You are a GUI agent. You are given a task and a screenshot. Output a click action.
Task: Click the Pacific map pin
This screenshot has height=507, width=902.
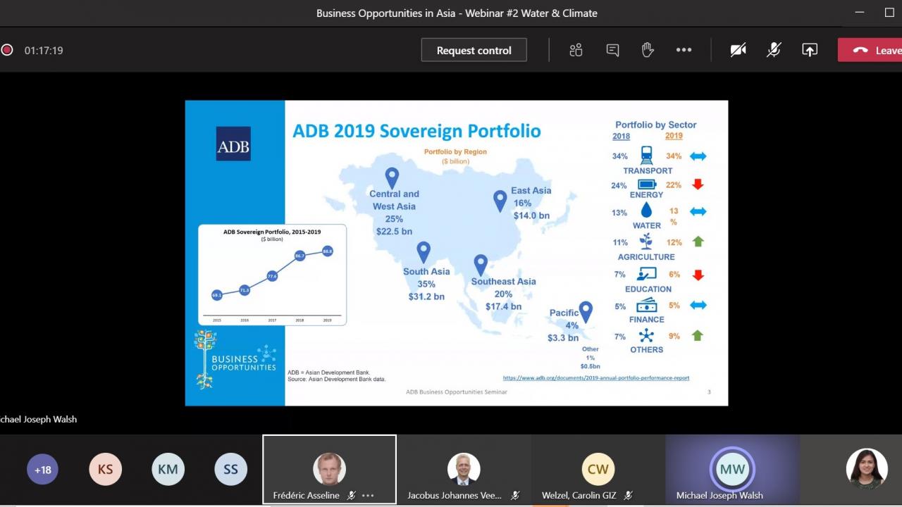(x=586, y=311)
